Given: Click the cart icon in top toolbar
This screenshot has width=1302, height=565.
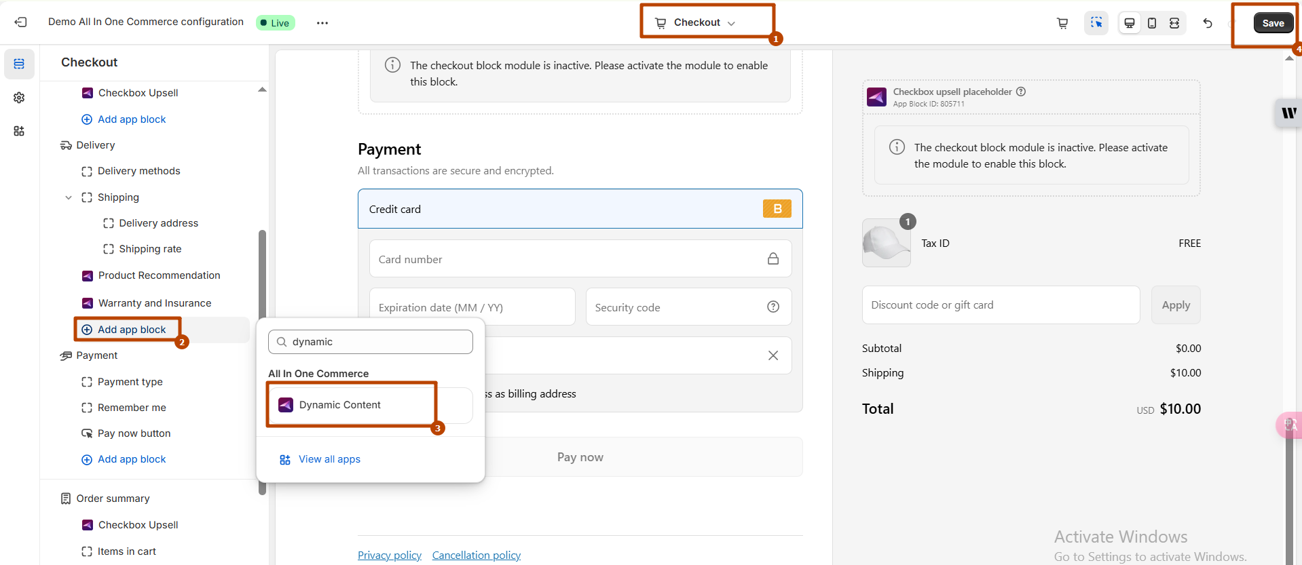Looking at the screenshot, I should point(1062,23).
